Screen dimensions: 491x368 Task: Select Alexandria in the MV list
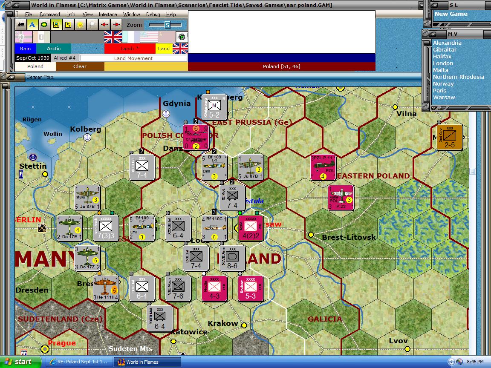click(447, 43)
